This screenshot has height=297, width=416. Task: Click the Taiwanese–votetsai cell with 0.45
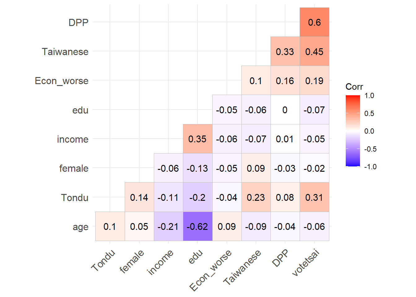point(314,51)
